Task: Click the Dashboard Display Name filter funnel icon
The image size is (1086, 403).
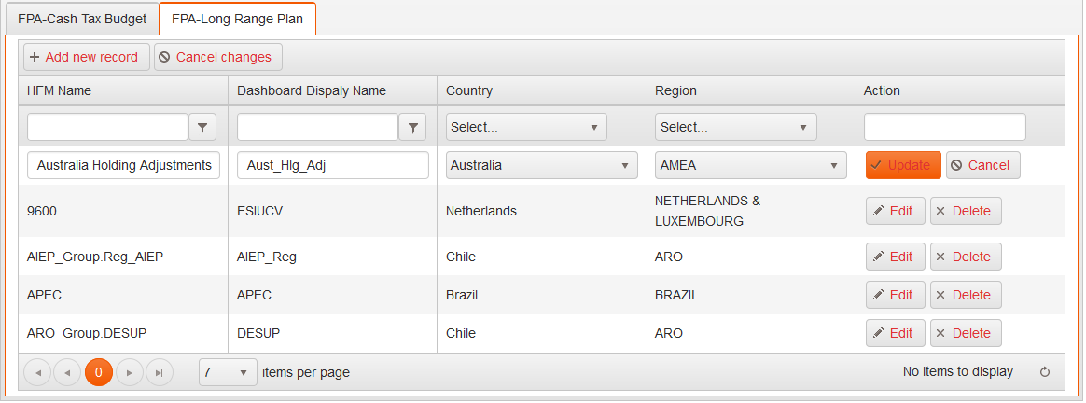Action: [411, 127]
